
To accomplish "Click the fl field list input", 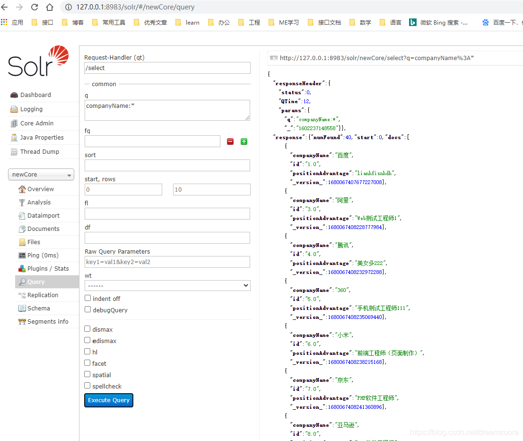I will [167, 214].
